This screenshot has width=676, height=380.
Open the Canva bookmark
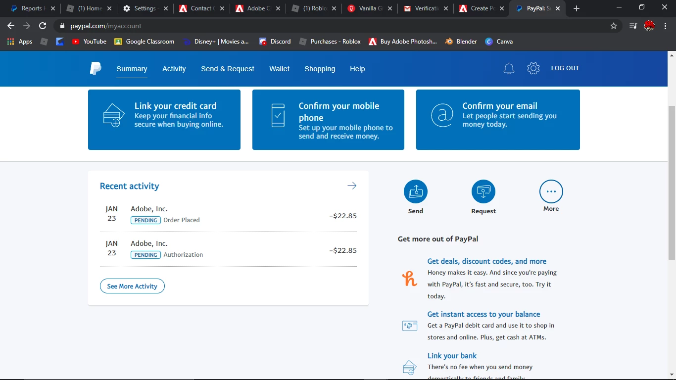click(499, 42)
